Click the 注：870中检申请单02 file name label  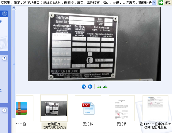pyautogui.click(x=155, y=126)
